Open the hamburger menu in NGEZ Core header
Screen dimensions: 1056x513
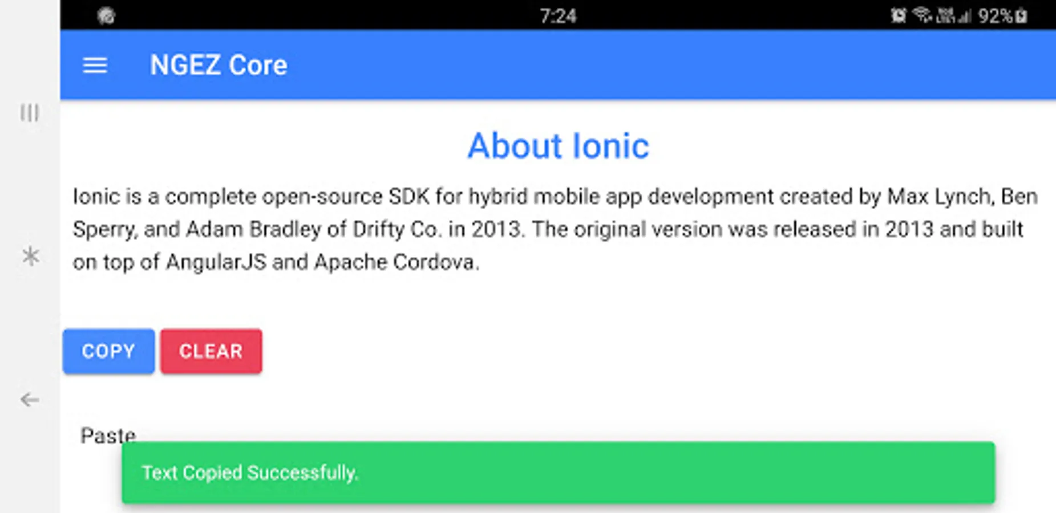pos(95,66)
